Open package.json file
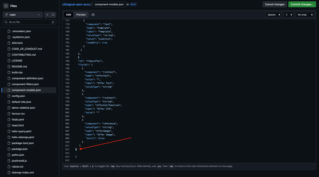319x177 pixels. tap(20, 149)
